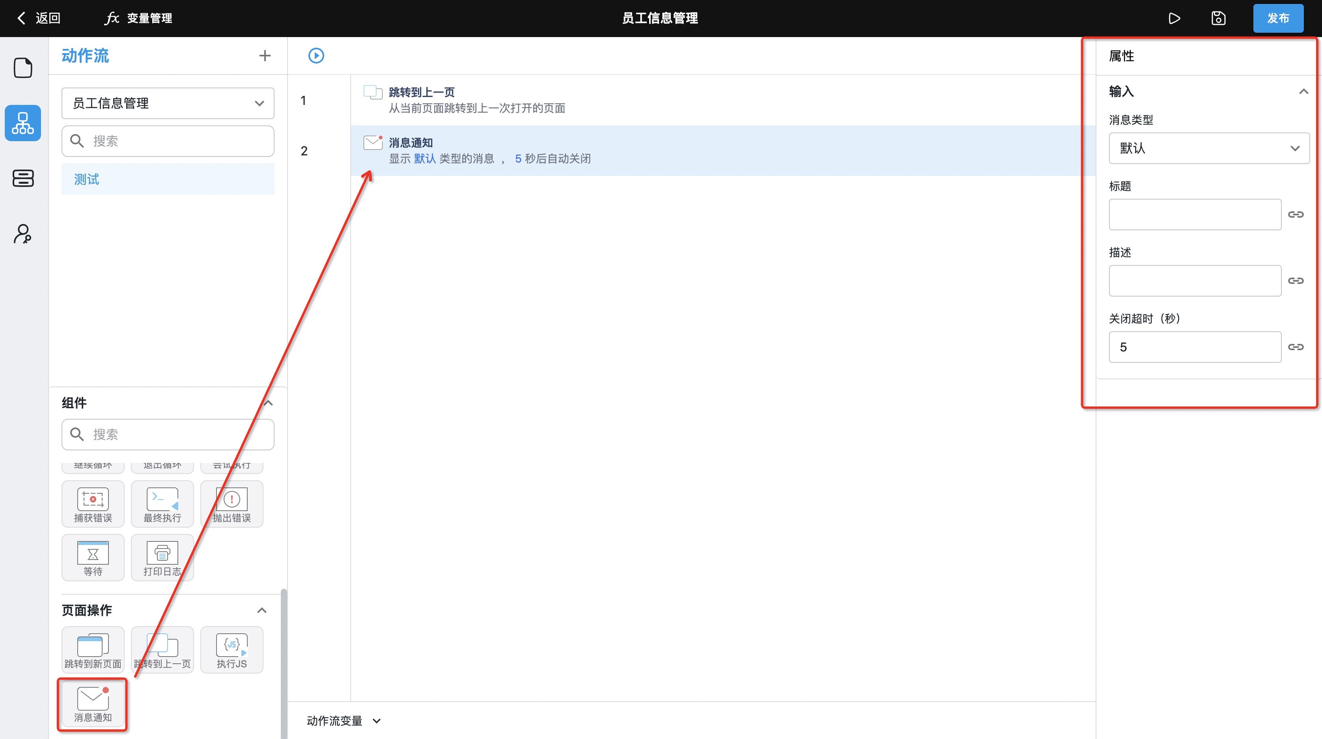Collapse the 页面操作 section
This screenshot has height=739, width=1322.
262,610
